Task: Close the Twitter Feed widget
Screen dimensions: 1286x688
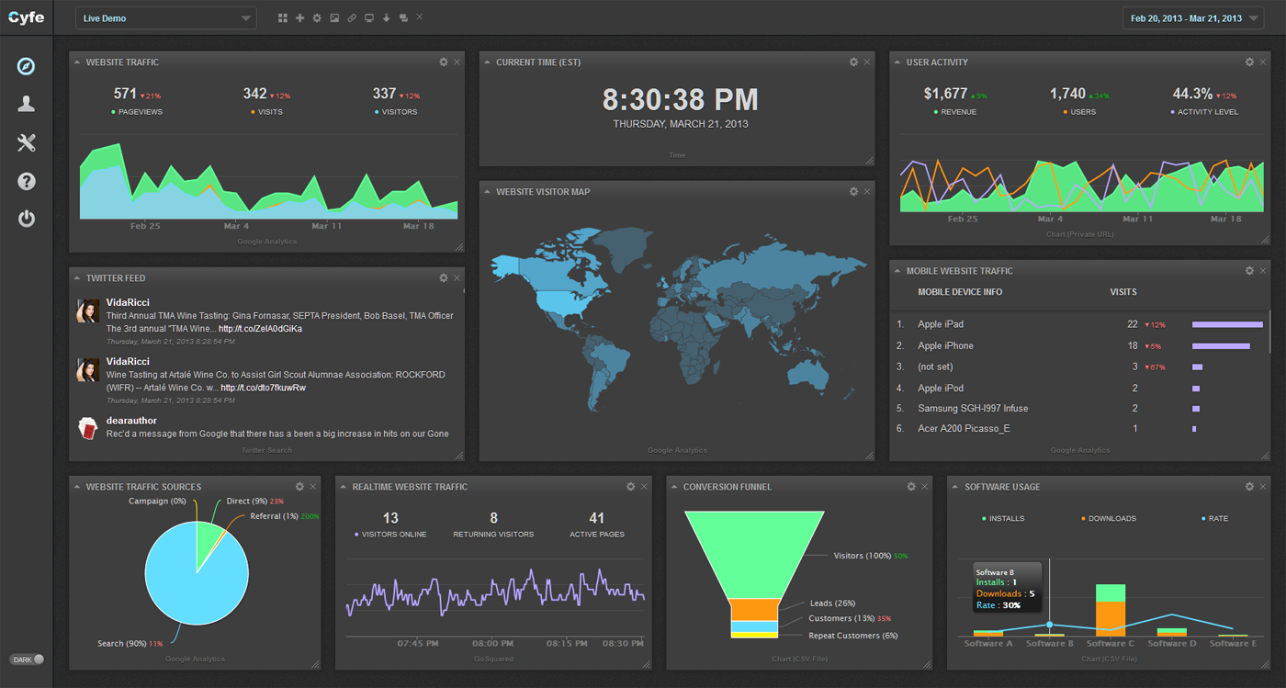Action: click(457, 277)
